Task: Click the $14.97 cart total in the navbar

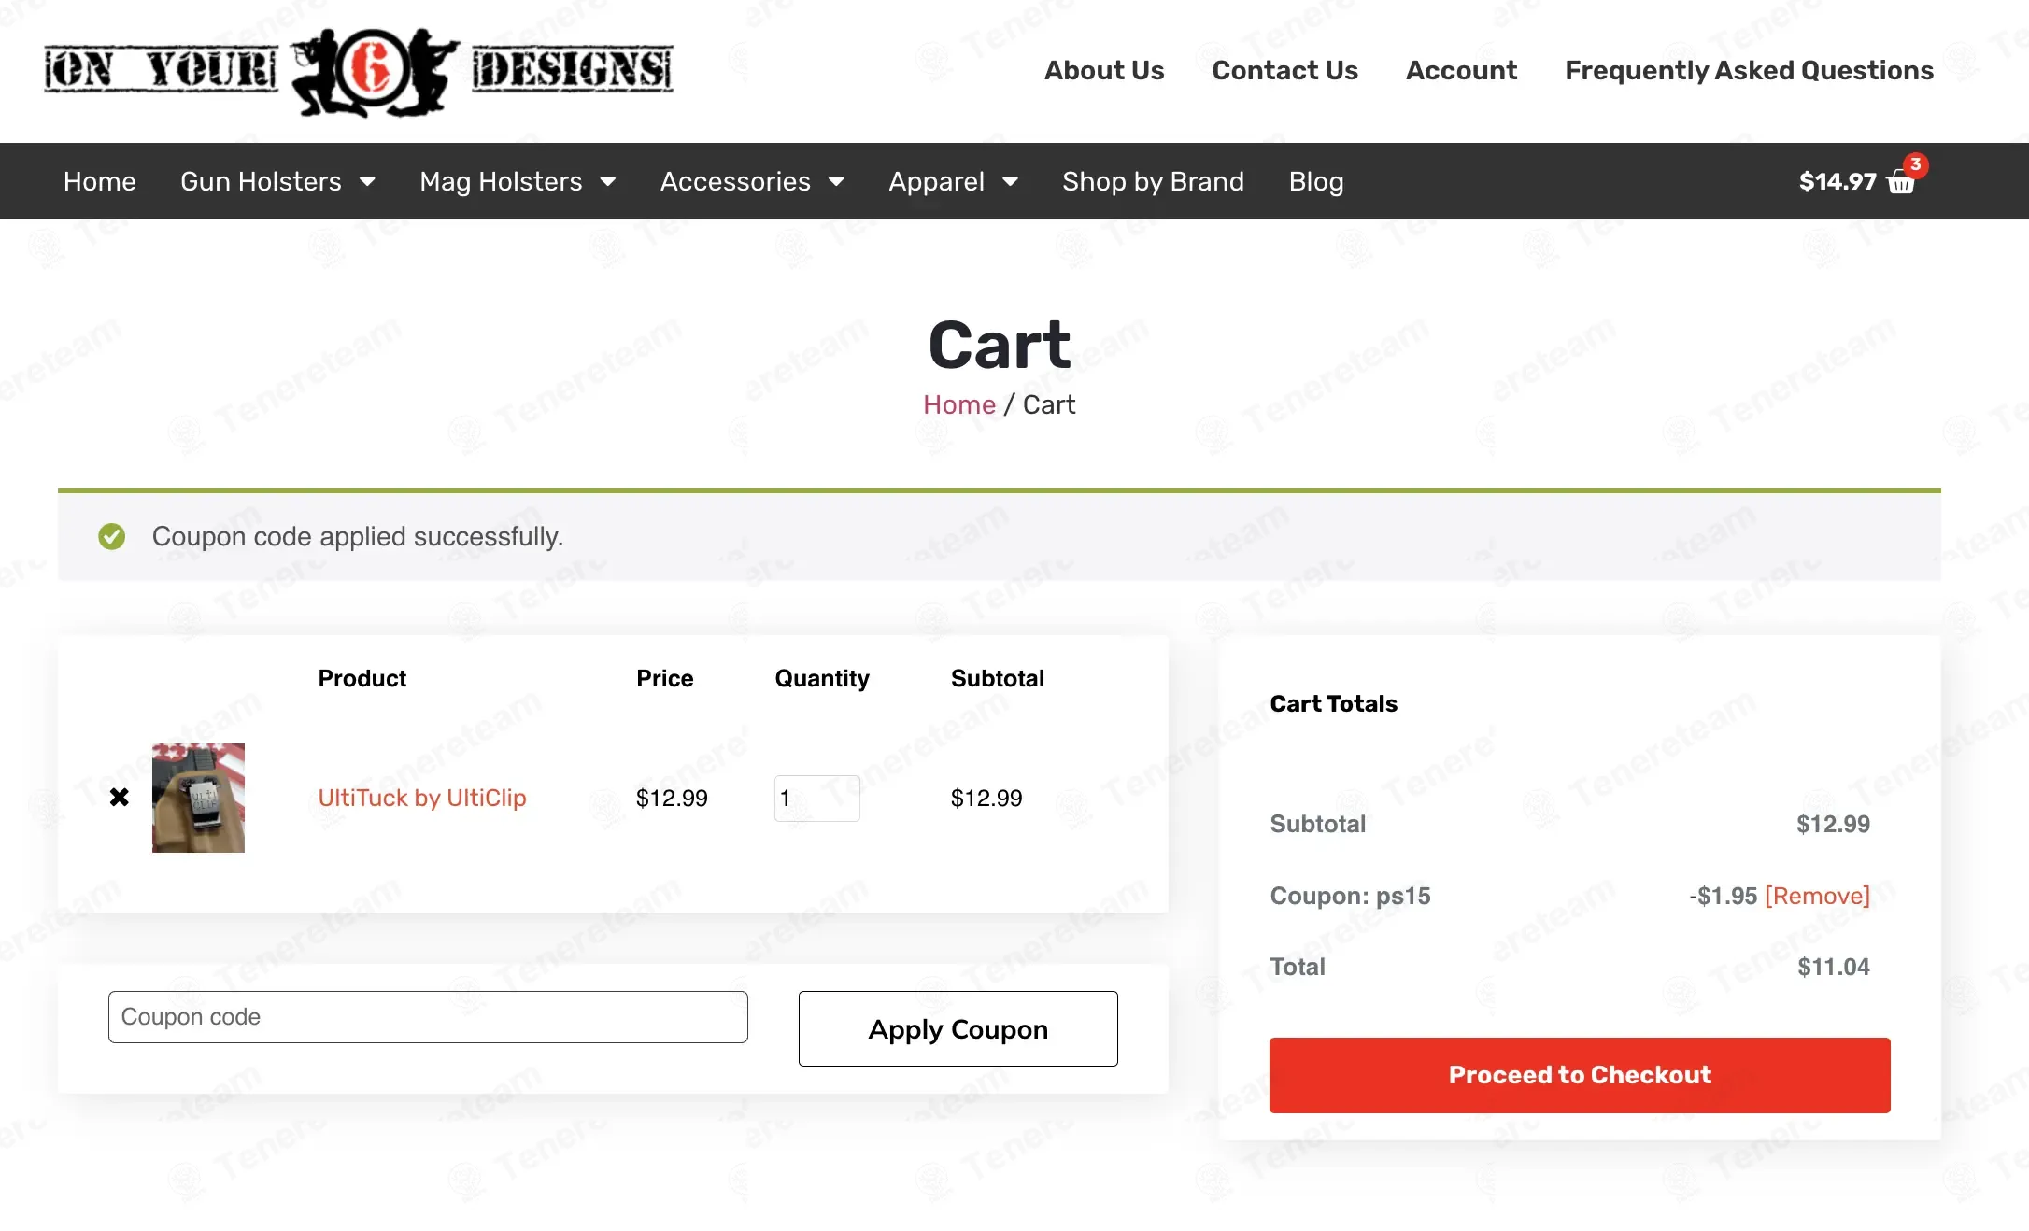Action: coord(1837,181)
